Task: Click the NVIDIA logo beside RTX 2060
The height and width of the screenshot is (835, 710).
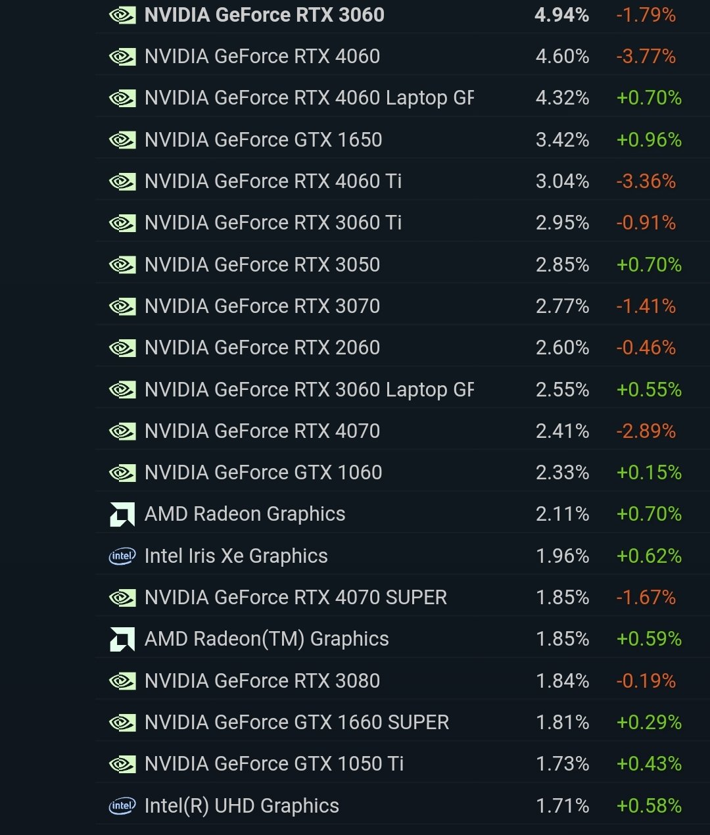Action: click(x=122, y=348)
